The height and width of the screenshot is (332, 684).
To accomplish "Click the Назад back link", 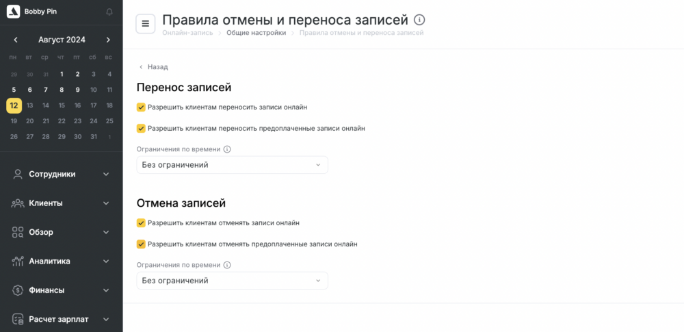I will click(153, 67).
